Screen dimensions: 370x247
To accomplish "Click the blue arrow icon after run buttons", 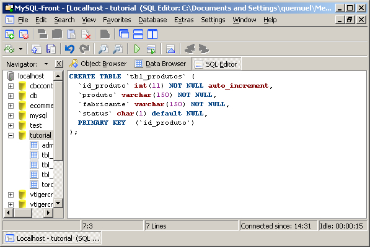I will point(170,49).
